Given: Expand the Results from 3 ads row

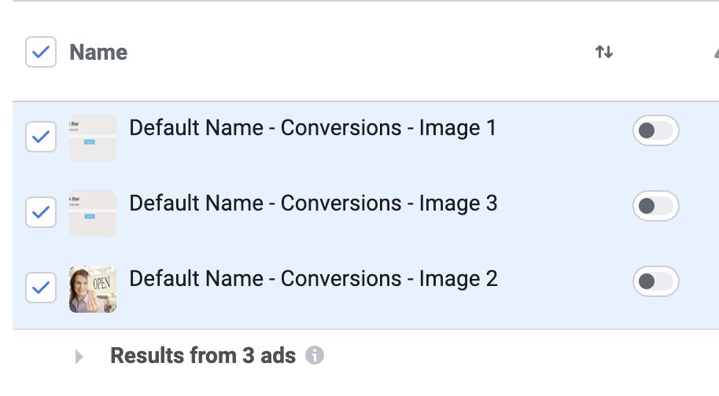Looking at the screenshot, I should [79, 357].
